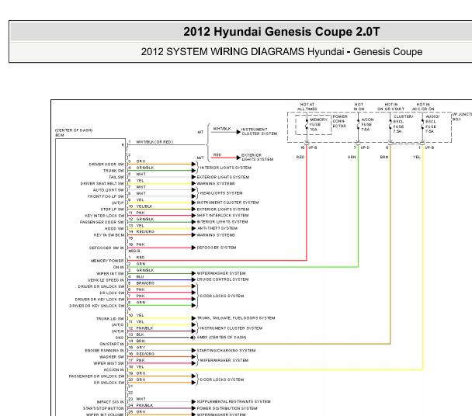Screen dimensions: 472x416
Task: Select the 'FRONT FOG LP SW' label
Action: pos(106,196)
